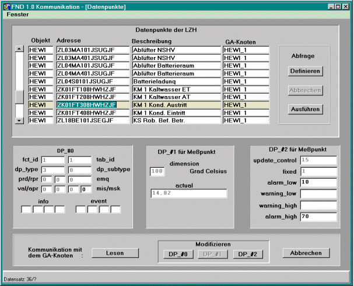Click description KM 1 Kond. Austritt

(x=177, y=105)
